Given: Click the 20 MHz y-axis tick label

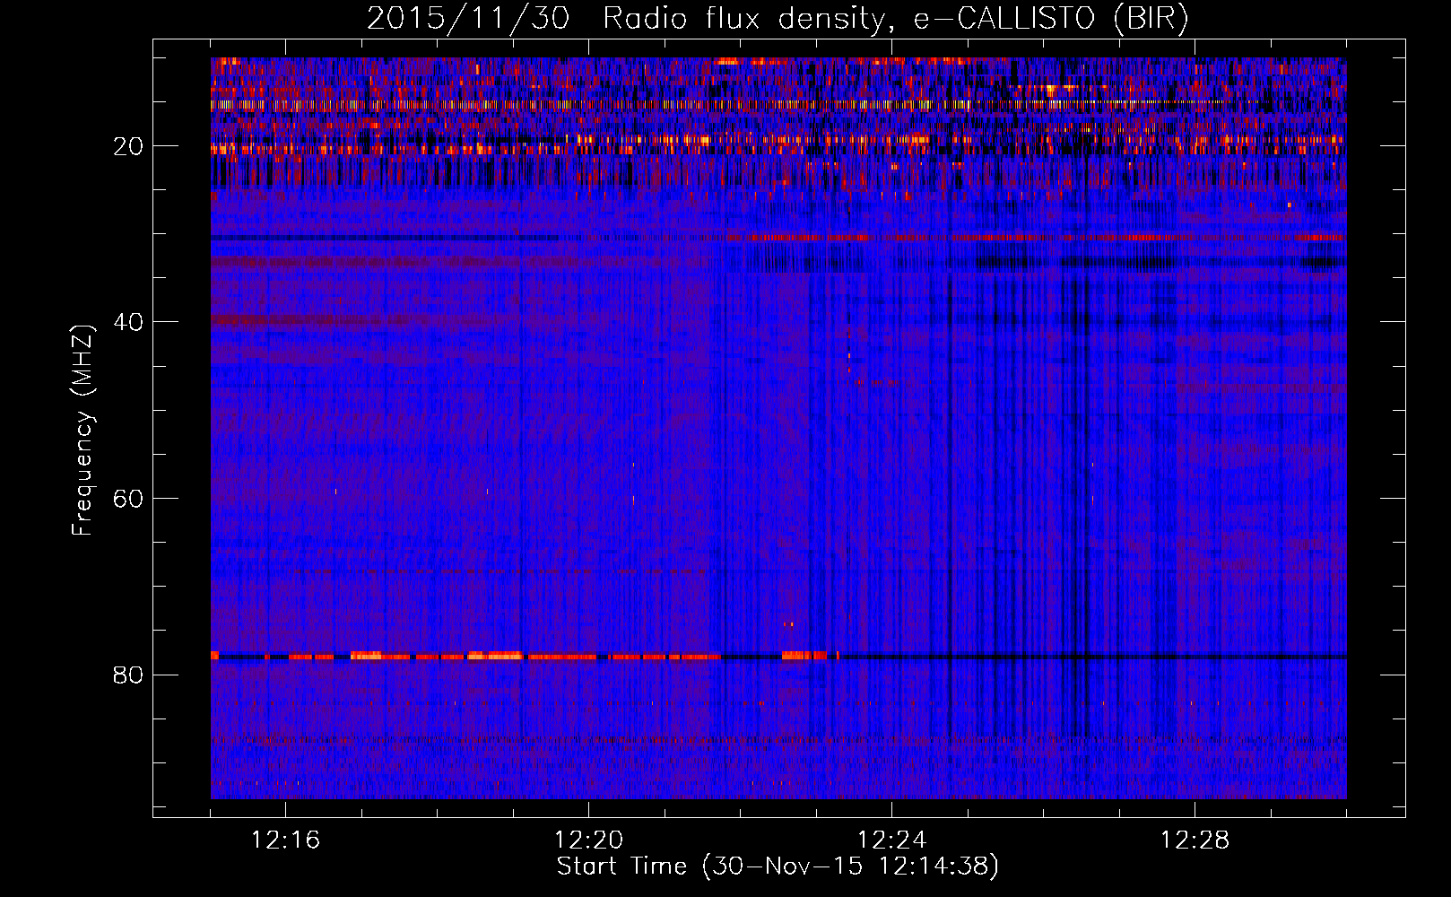Looking at the screenshot, I should (x=128, y=146).
